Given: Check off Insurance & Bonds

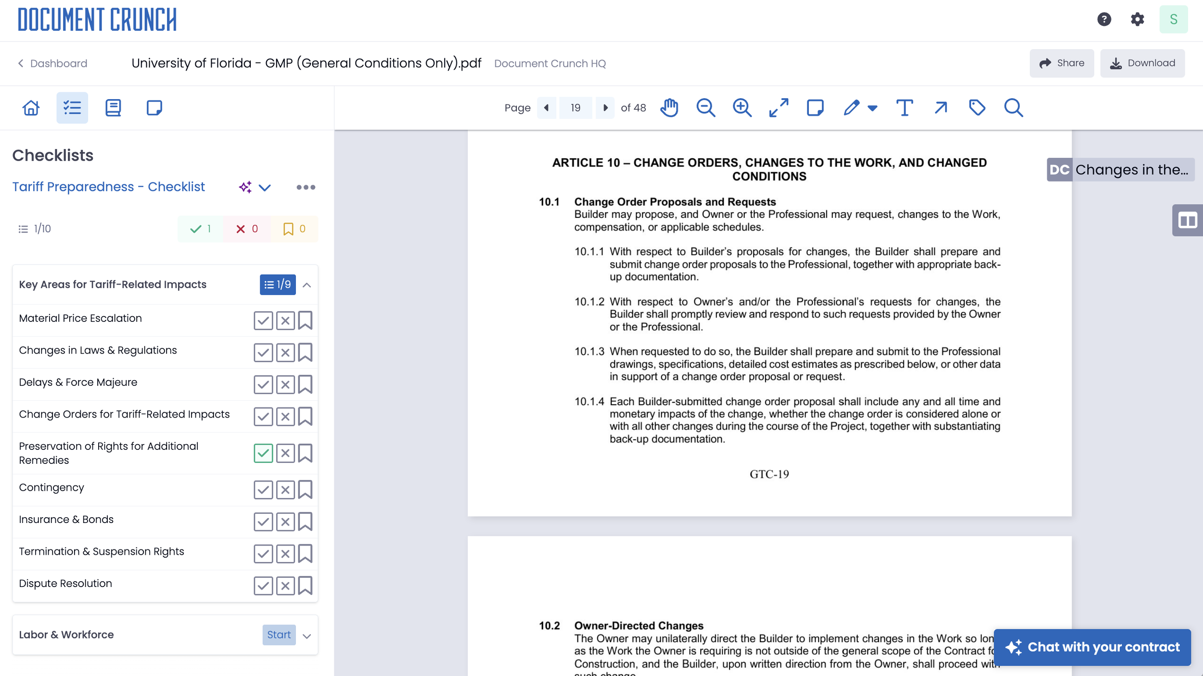Looking at the screenshot, I should click(263, 522).
